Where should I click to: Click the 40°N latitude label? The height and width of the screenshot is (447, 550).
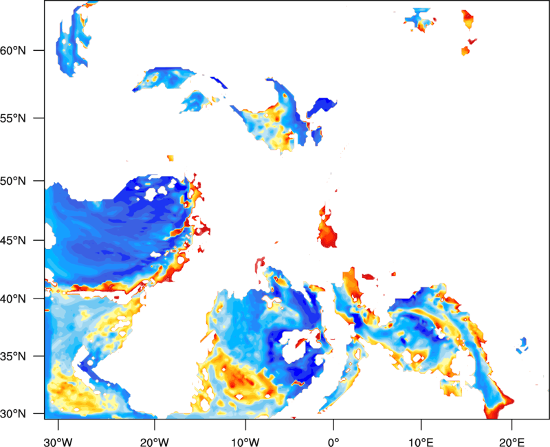click(13, 298)
